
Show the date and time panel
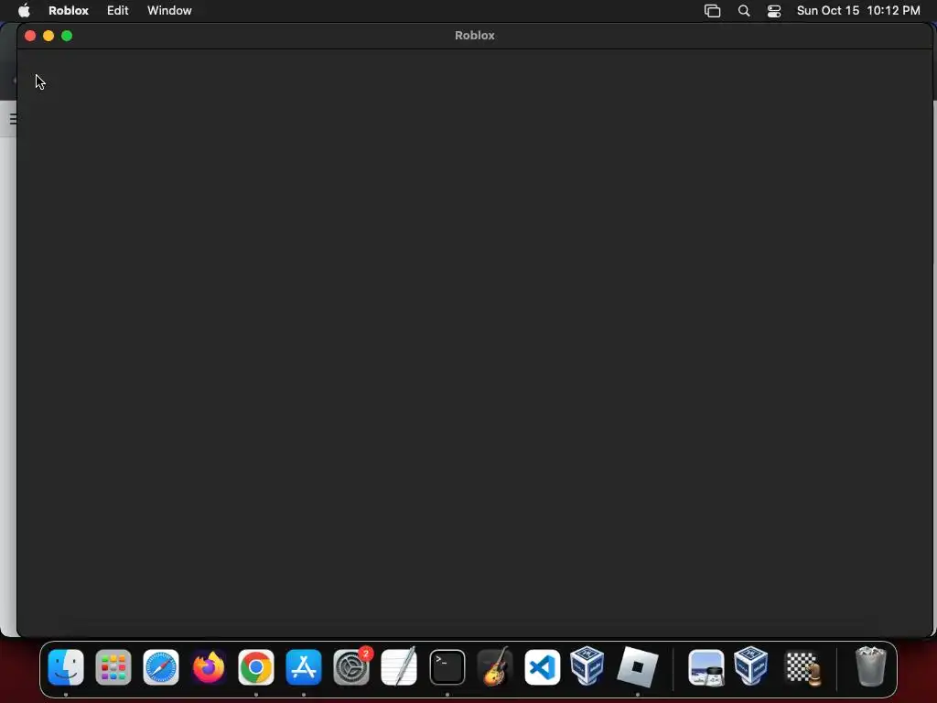[858, 10]
